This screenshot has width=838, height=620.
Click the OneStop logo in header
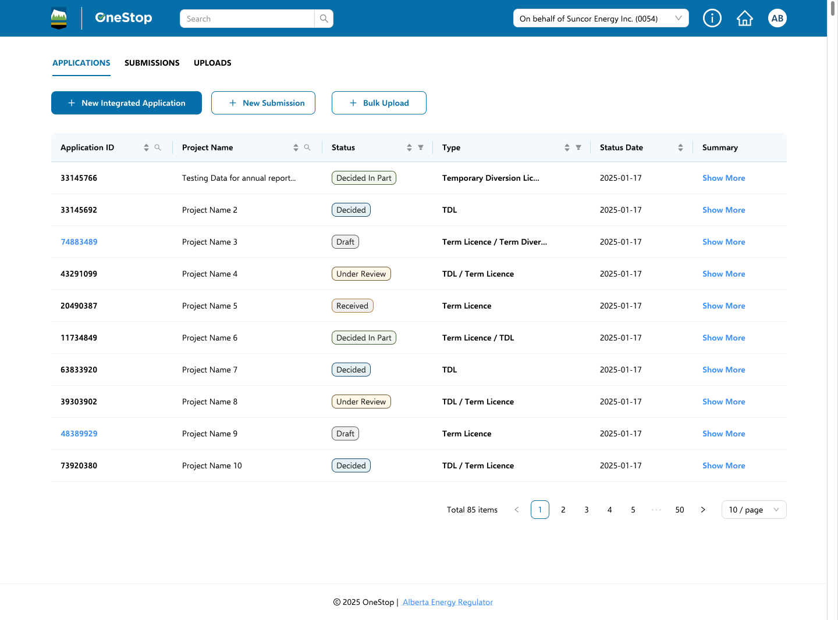[123, 18]
